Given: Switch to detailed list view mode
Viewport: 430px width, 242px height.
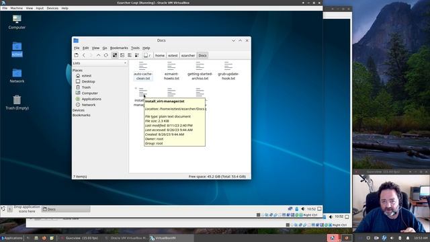Looking at the screenshot, I should tap(137, 55).
